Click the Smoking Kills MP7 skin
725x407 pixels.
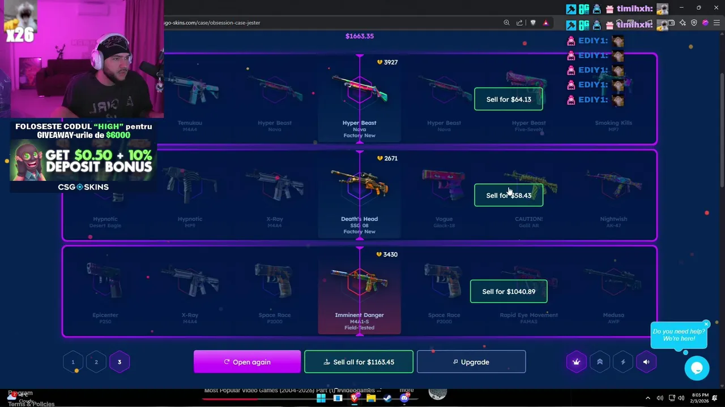613,99
